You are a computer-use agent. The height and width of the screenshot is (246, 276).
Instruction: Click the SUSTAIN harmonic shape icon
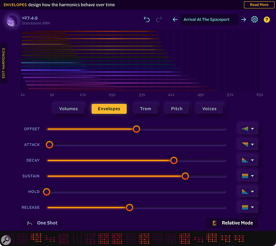point(245,176)
